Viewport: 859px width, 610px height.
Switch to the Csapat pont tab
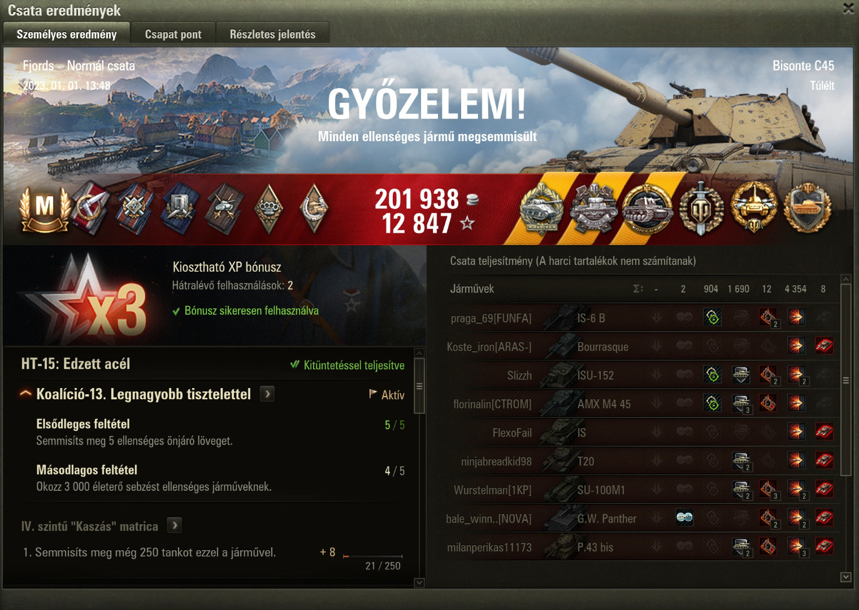(x=173, y=34)
